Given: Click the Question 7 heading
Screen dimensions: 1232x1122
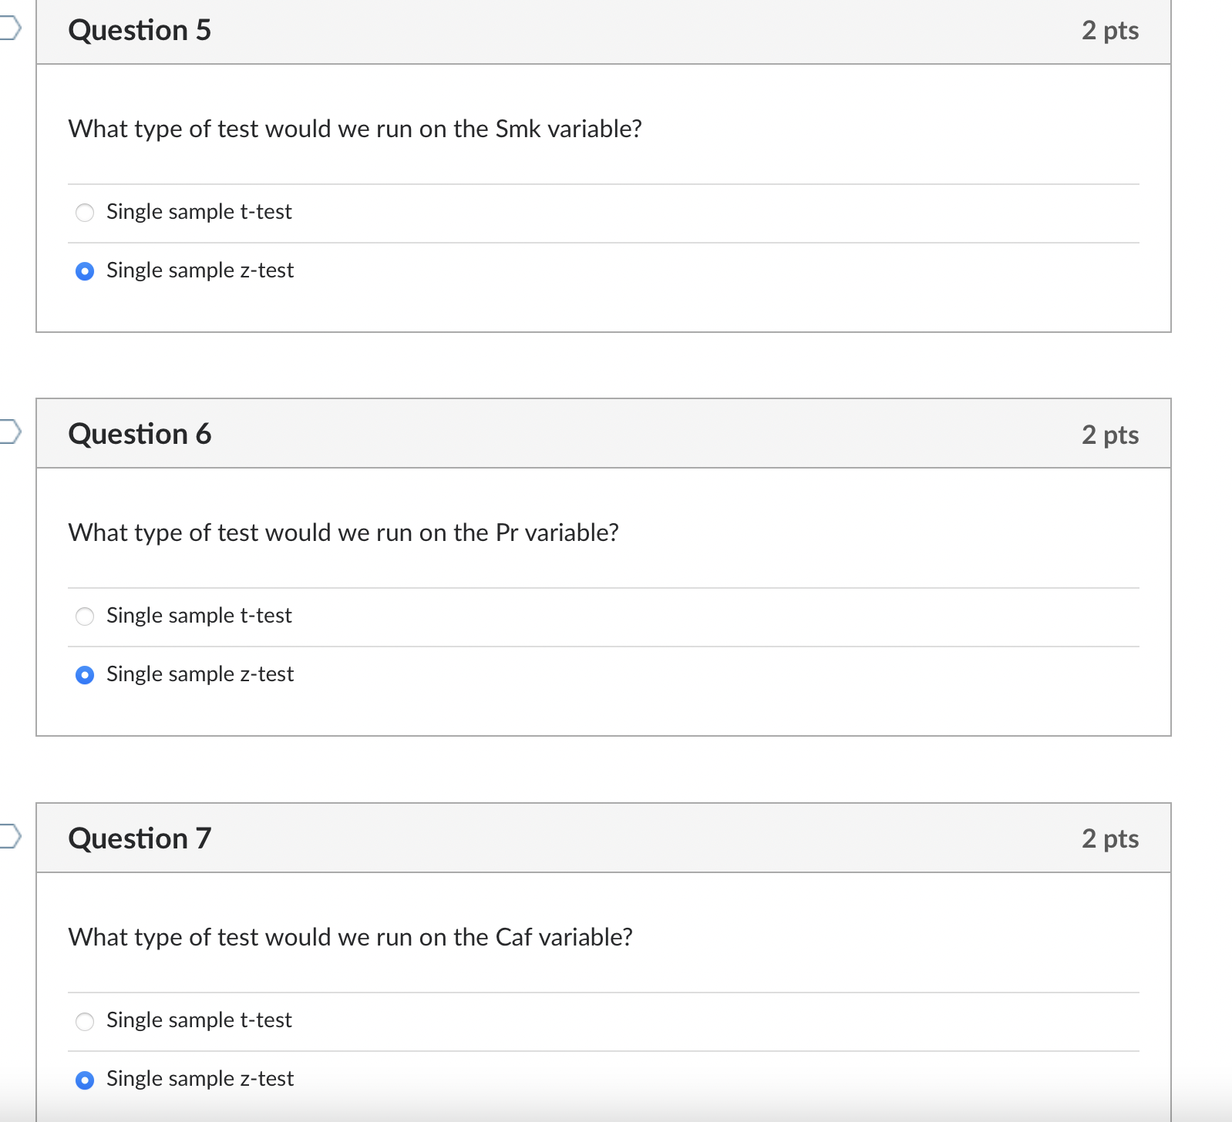Looking at the screenshot, I should (140, 838).
